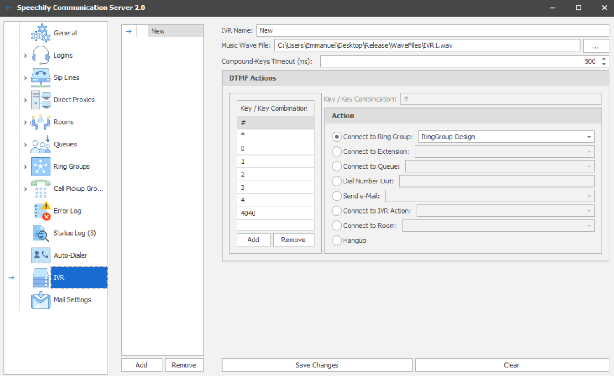Image resolution: width=614 pixels, height=376 pixels.
Task: Open the Mail Settings envelope icon
Action: (x=41, y=299)
